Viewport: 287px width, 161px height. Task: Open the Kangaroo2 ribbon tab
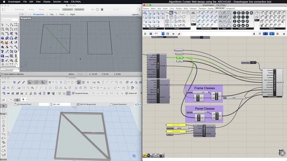tap(230, 8)
